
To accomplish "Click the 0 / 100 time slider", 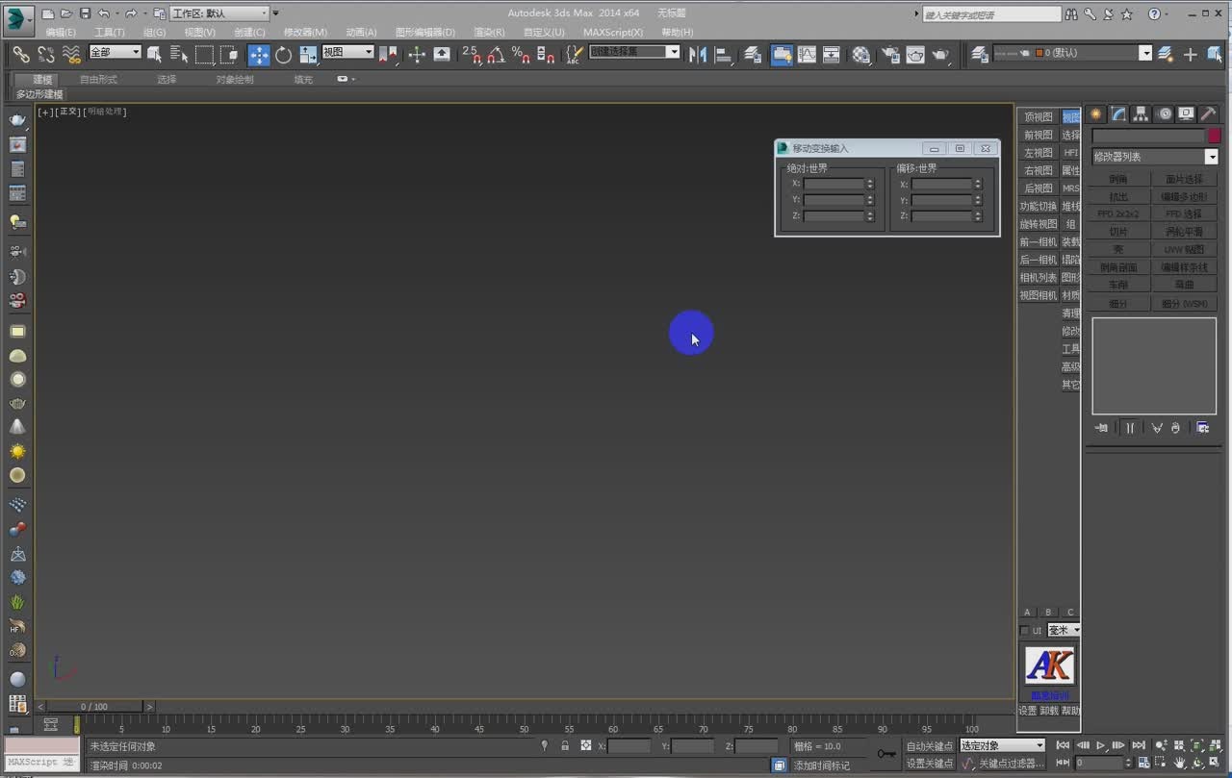I will [94, 707].
